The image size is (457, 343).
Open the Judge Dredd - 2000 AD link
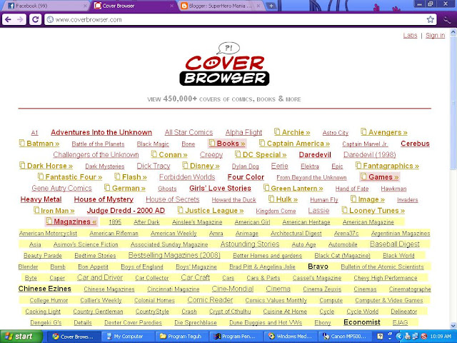tap(126, 211)
